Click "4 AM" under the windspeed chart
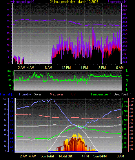The width and height of the screenshot is (135, 160). pyautogui.click(x=30, y=68)
